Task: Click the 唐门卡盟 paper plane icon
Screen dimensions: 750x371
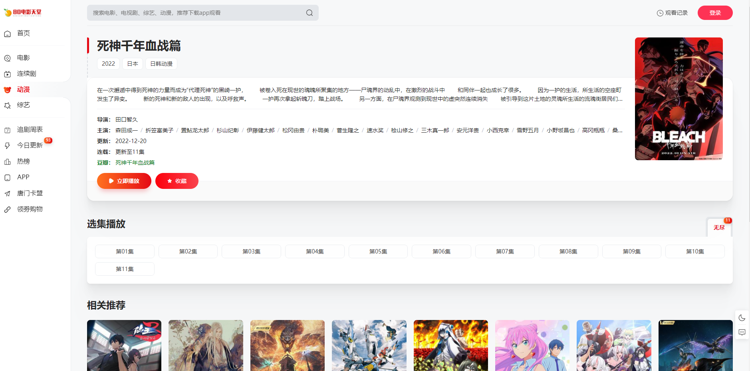Action: point(7,194)
